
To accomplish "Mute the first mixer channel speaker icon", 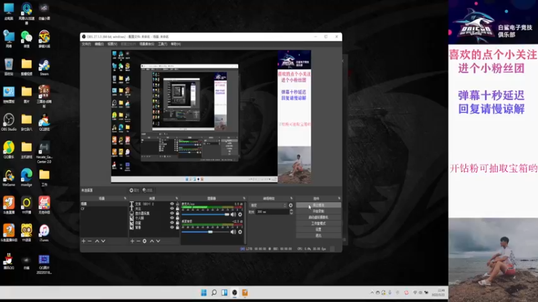I will point(233,214).
